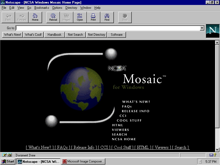The height and width of the screenshot is (165, 220).
Task: Click CCI in the image map
Action: pyautogui.click(x=123, y=116)
